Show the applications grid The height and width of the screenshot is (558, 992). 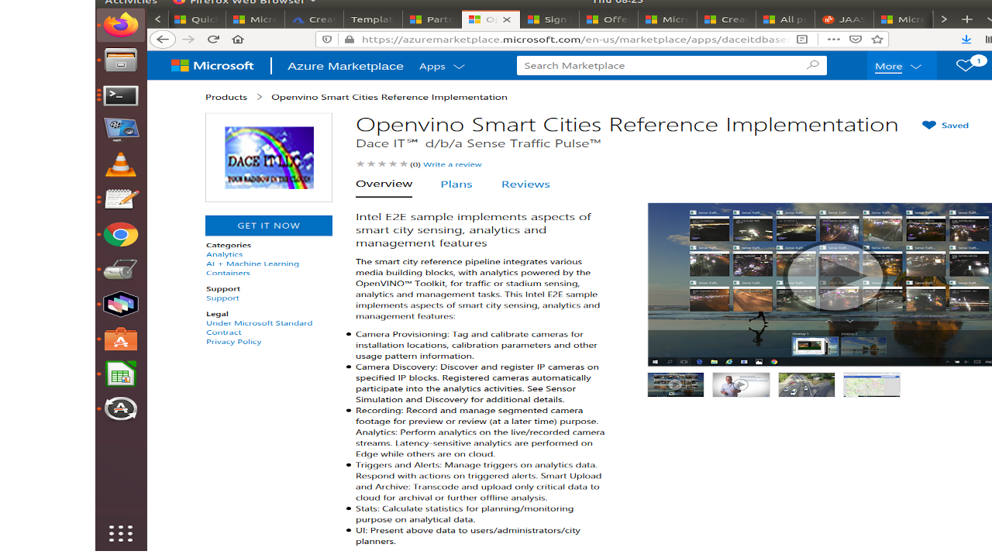click(x=121, y=533)
